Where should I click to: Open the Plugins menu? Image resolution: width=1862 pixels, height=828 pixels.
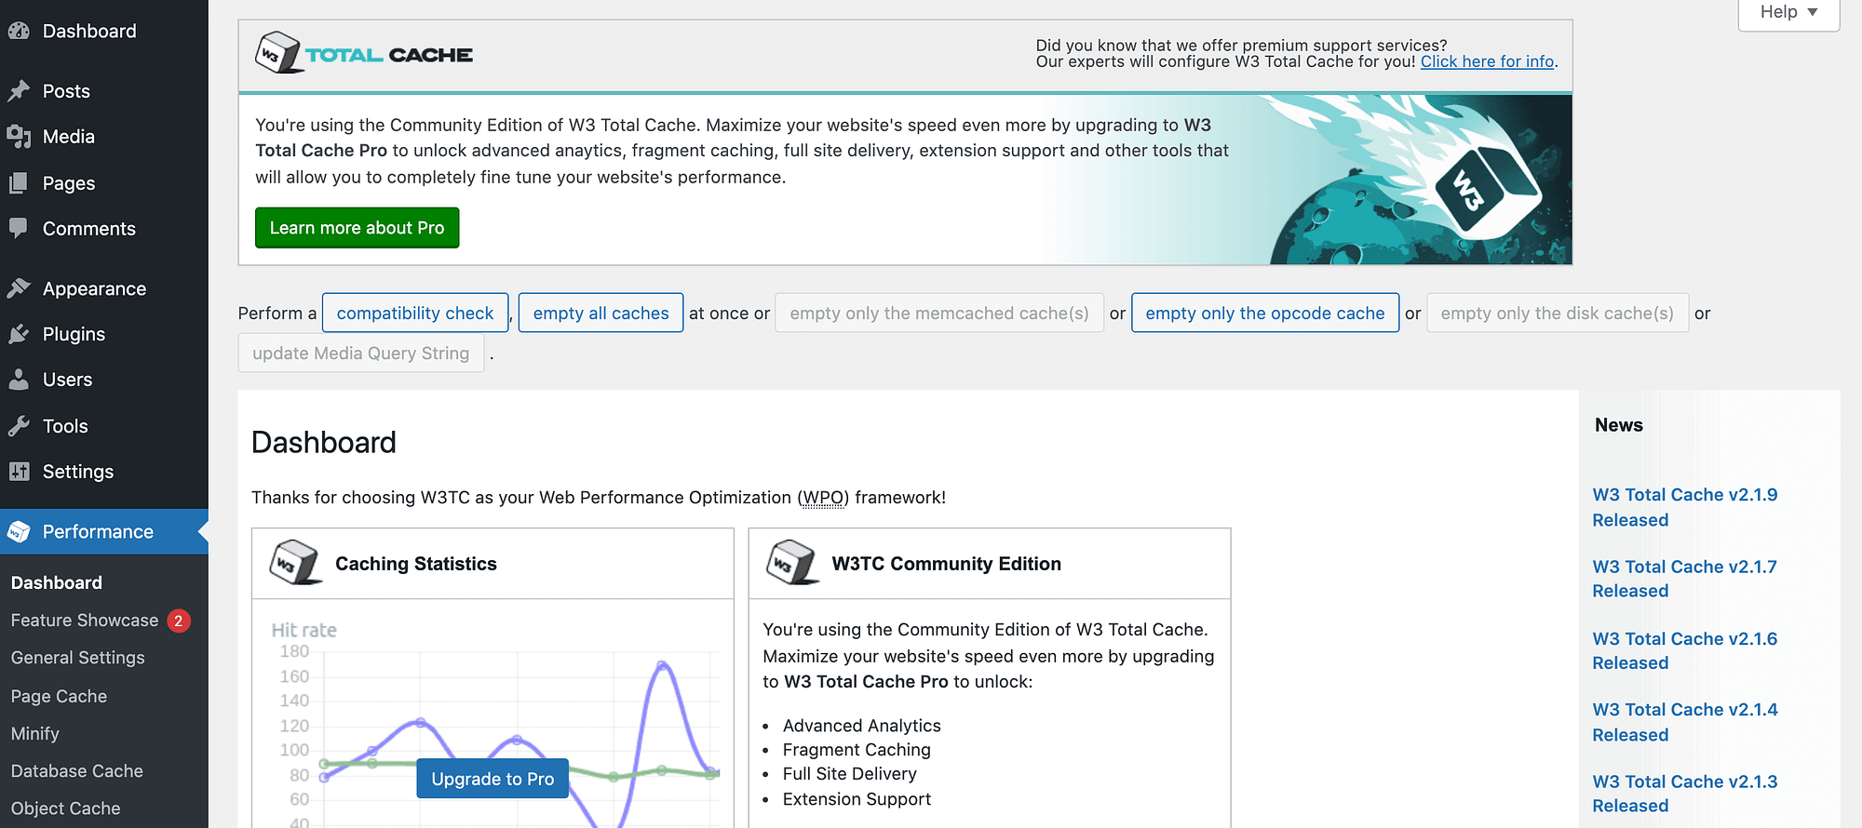(104, 334)
